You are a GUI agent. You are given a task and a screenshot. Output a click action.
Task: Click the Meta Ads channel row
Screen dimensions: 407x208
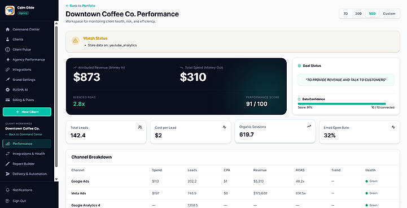(x=233, y=193)
